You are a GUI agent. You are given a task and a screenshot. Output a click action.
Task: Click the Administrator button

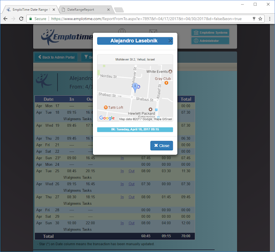(210, 41)
